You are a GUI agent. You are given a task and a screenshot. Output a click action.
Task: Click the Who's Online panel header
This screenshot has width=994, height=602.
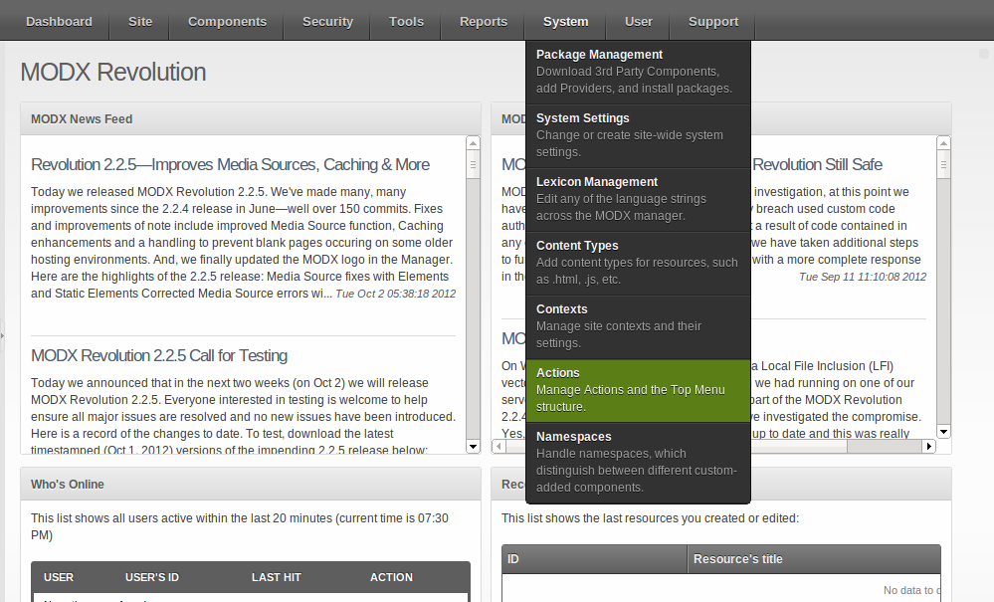(x=251, y=485)
